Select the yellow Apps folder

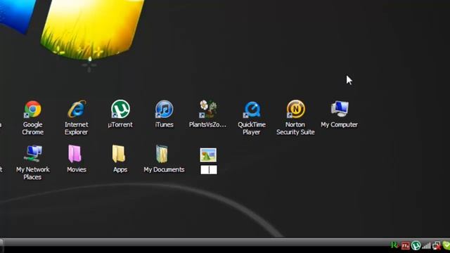tap(119, 154)
